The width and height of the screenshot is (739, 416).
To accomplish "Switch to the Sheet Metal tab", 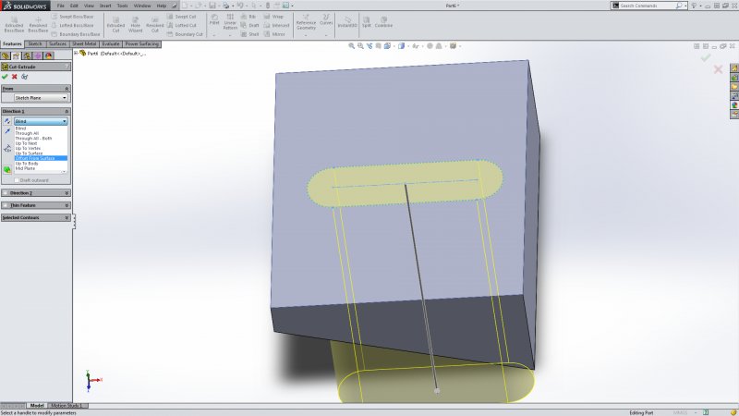I will (x=84, y=43).
